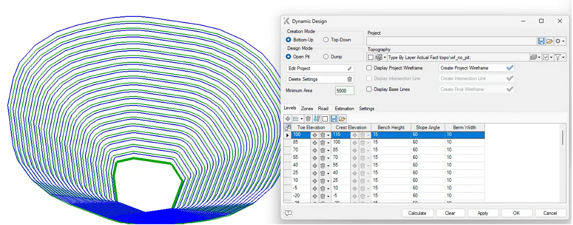Click the blank square icon in Levels toolbar
This screenshot has width=573, height=225.
tap(325, 119)
